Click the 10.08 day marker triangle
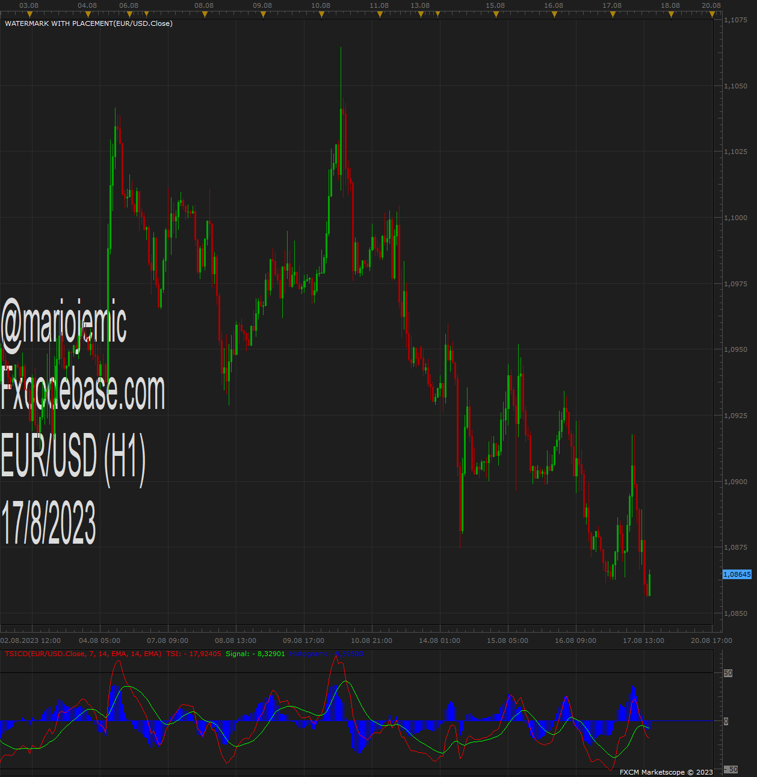Image resolution: width=757 pixels, height=777 pixels. (321, 14)
